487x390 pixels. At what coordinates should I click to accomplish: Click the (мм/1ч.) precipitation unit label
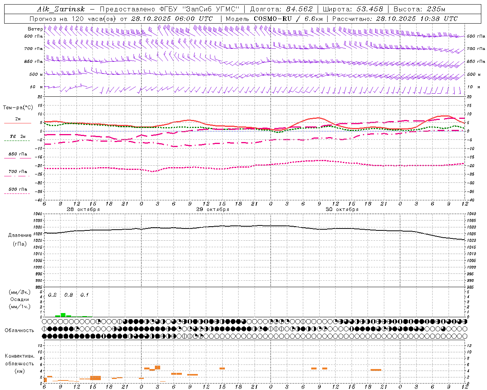tap(19, 307)
